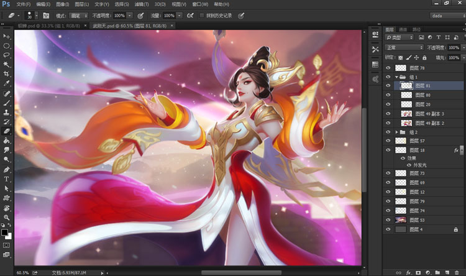The width and height of the screenshot is (466, 276).
Task: Select the Crop tool
Action: (x=6, y=73)
